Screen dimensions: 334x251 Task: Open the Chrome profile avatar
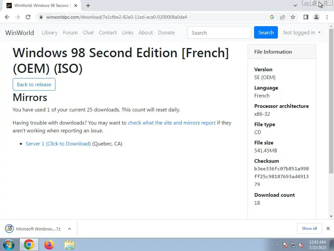[x=316, y=17]
